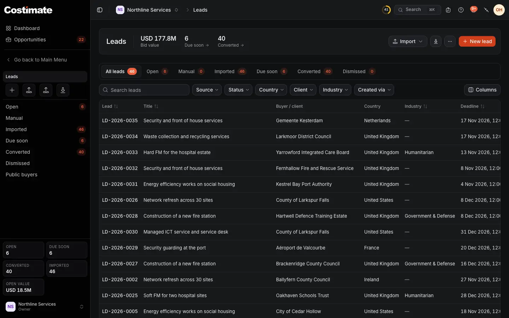The image size is (509, 318).
Task: Sort the table by the Industry column
Action: click(416, 106)
